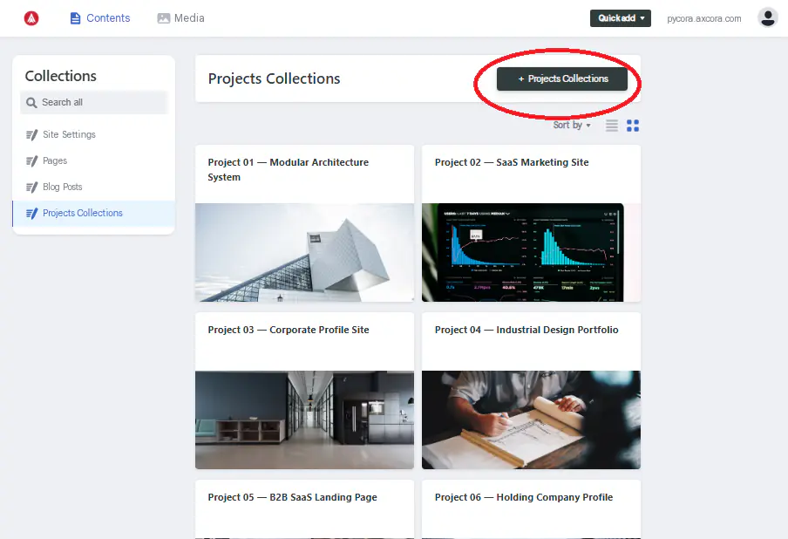Open the pycora.axcora.com site link

pos(703,18)
